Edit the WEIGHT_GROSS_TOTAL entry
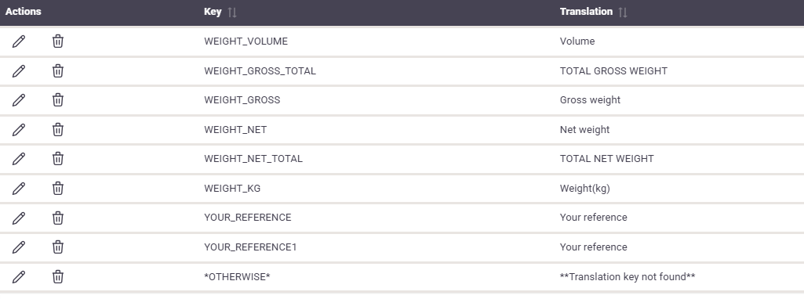Image resolution: width=804 pixels, height=299 pixels. point(19,70)
